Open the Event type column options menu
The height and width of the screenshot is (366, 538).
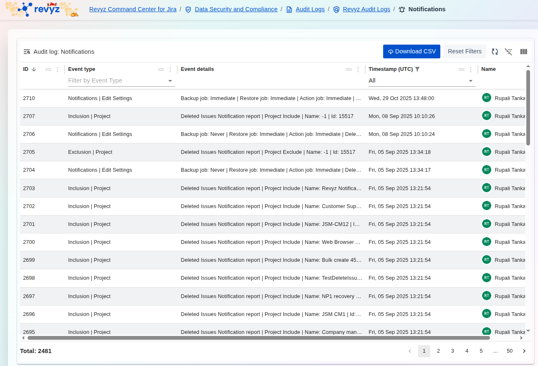click(x=170, y=70)
